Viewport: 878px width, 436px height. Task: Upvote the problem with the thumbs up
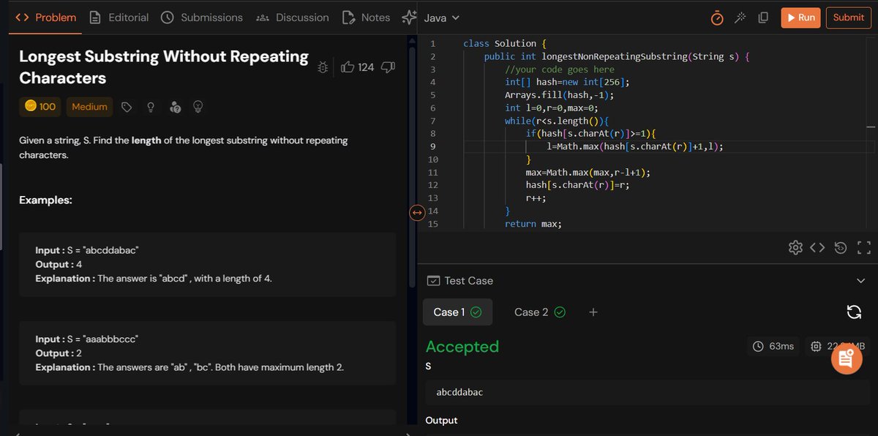tap(348, 67)
